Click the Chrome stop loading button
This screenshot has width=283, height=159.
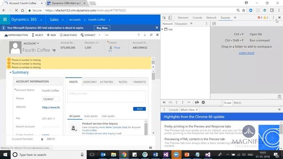click(x=16, y=11)
